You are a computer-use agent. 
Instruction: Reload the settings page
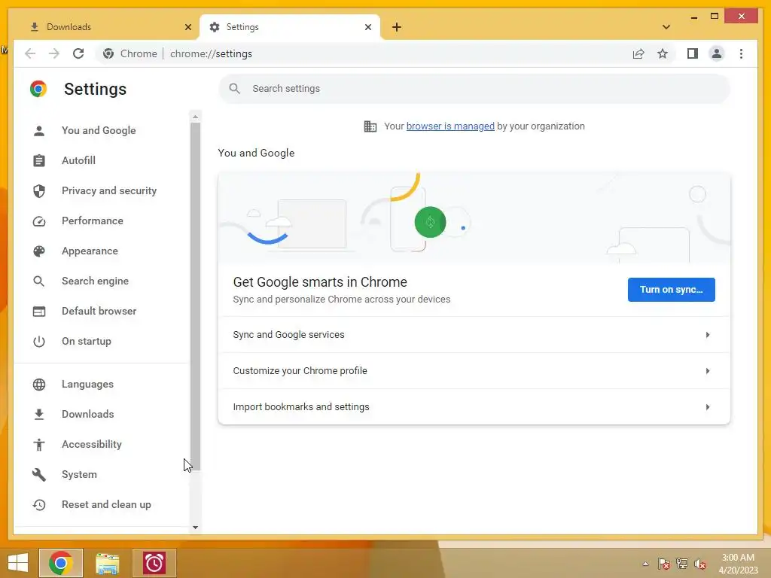point(78,53)
